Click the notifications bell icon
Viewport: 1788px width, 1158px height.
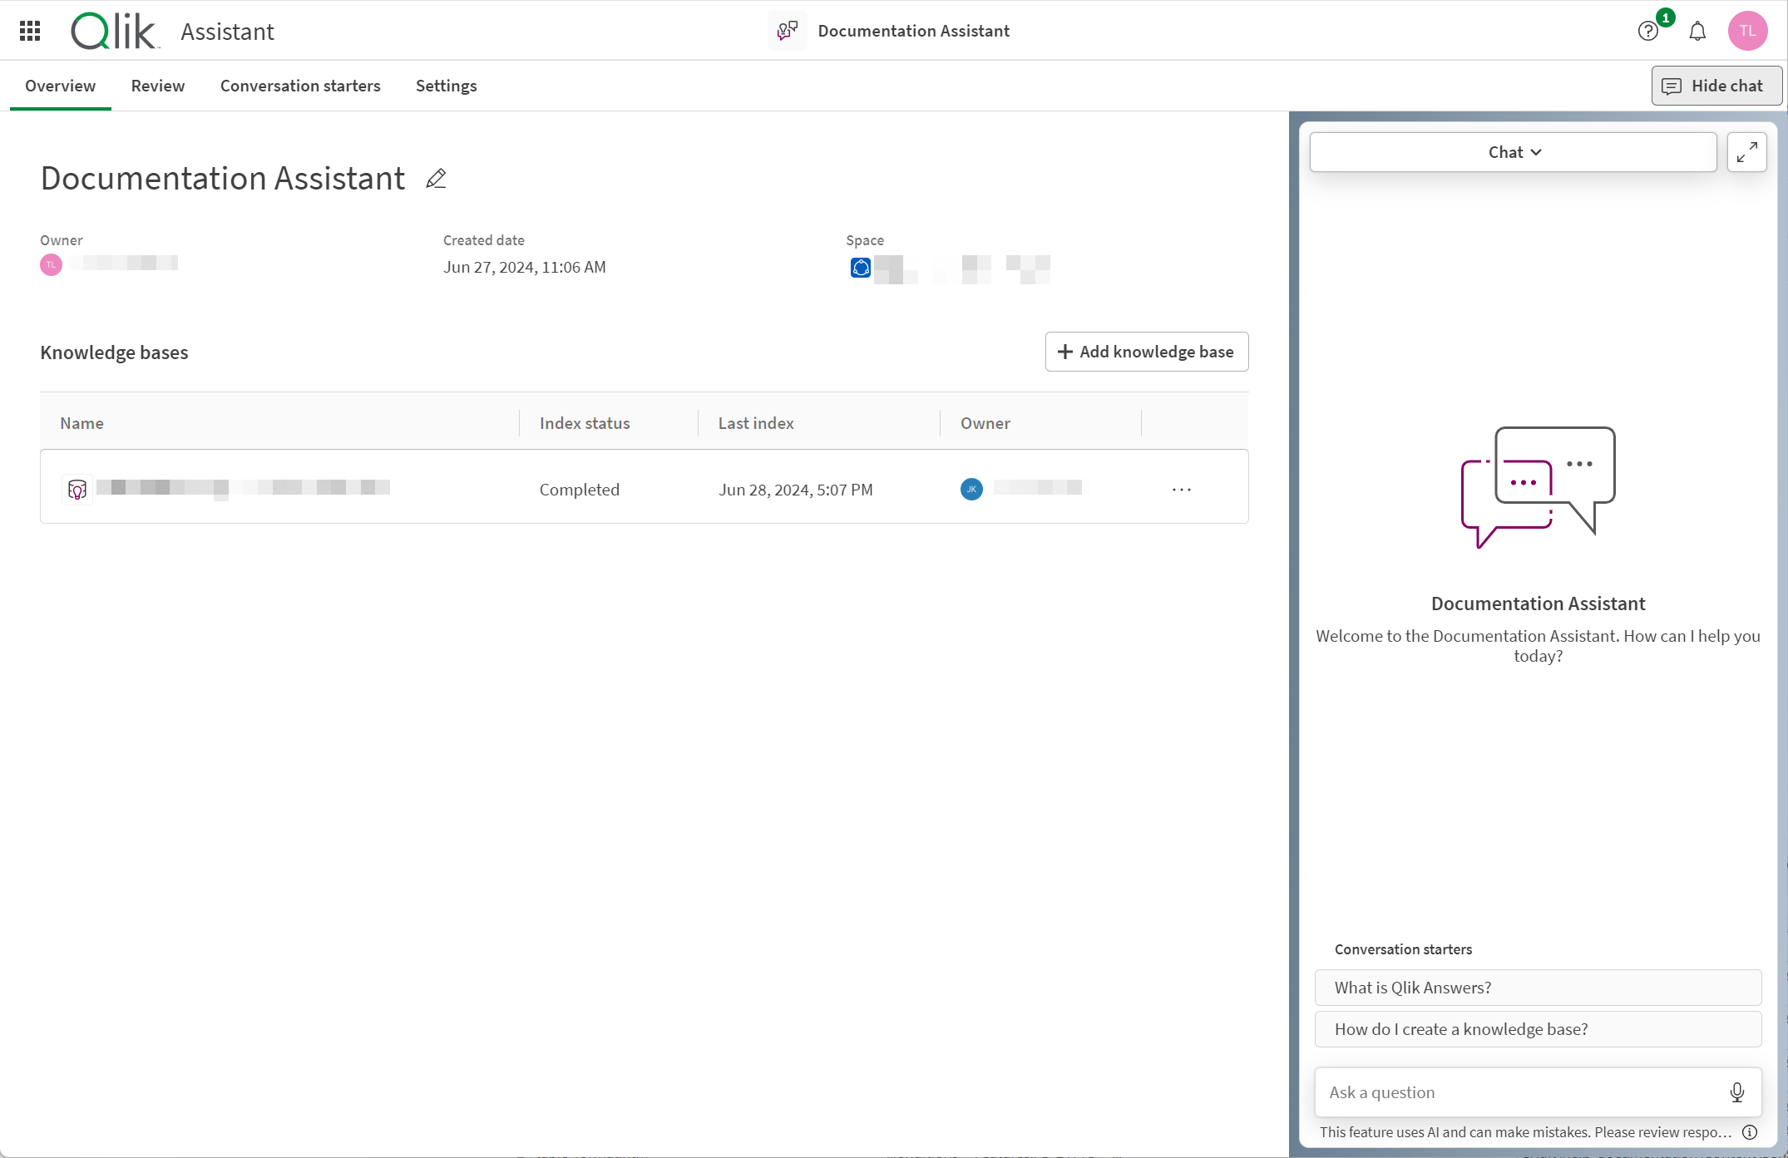(x=1698, y=30)
